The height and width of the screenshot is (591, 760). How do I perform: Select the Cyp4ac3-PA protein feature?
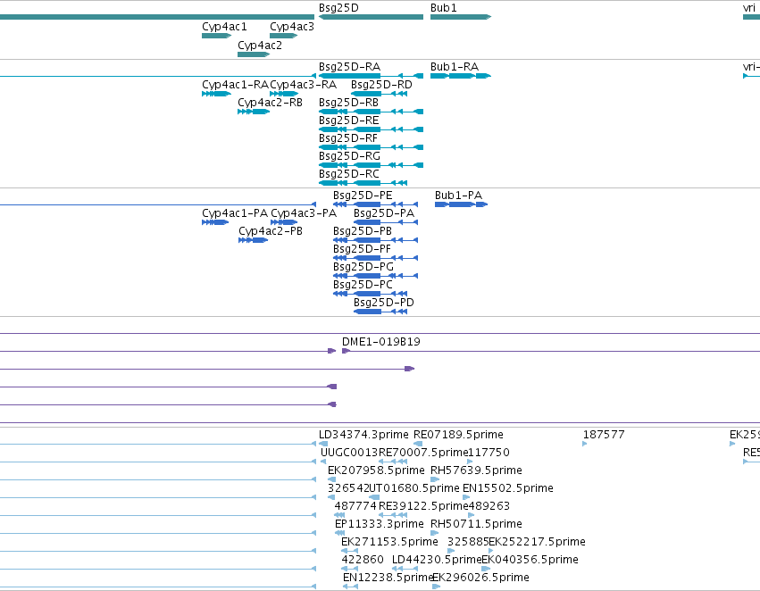click(284, 222)
